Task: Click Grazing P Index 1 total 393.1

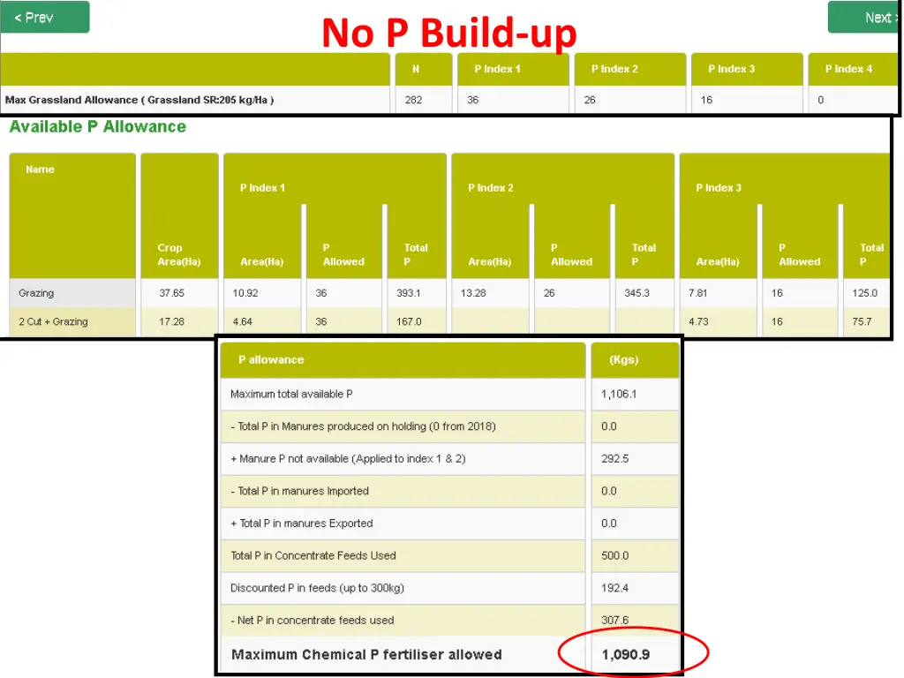Action: (x=409, y=293)
